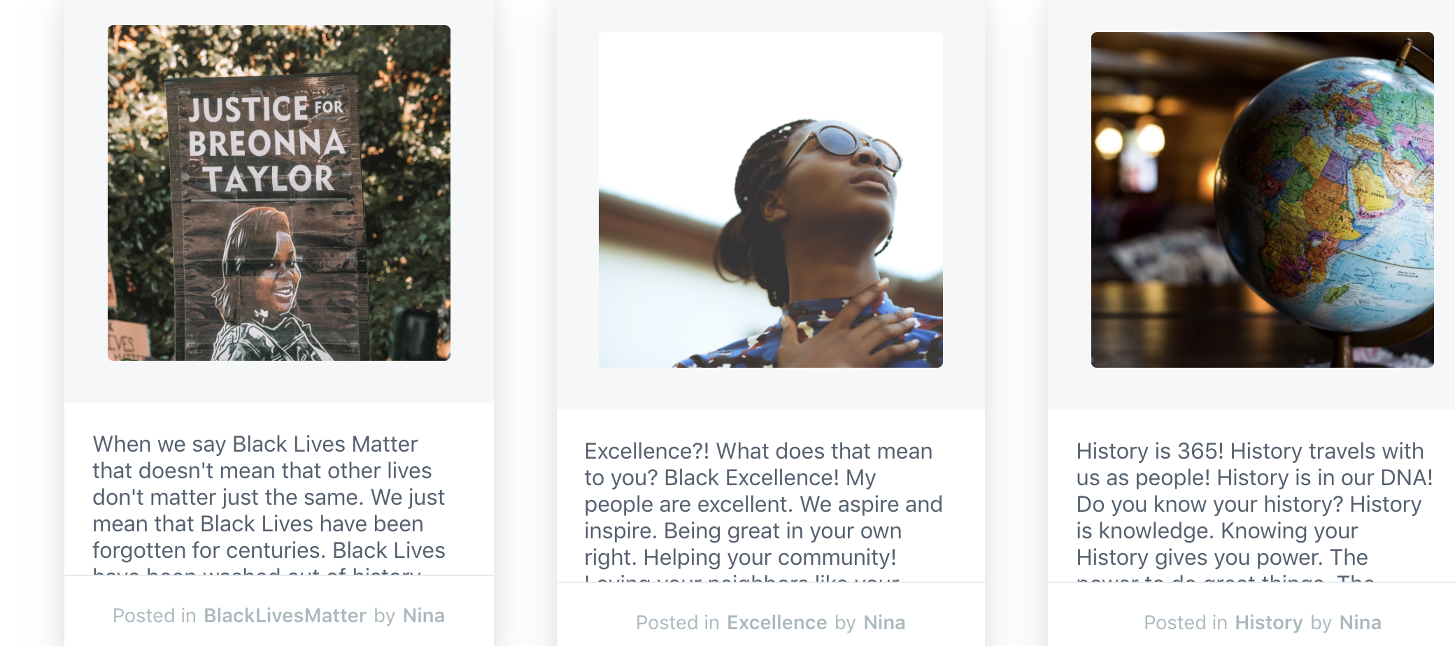The height and width of the screenshot is (646, 1455).
Task: Open the BlackLivesMatter category link
Action: coord(284,616)
